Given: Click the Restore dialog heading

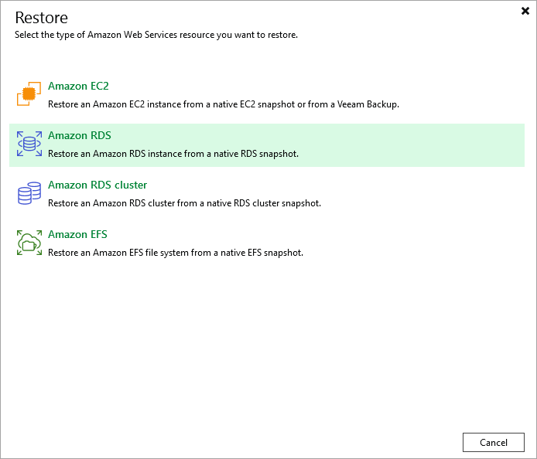Looking at the screenshot, I should pyautogui.click(x=41, y=18).
